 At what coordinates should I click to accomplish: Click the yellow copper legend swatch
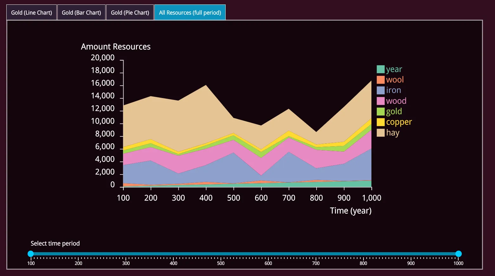(x=381, y=122)
